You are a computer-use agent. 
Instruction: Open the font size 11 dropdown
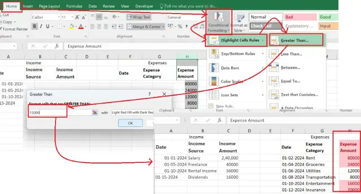coord(72,17)
